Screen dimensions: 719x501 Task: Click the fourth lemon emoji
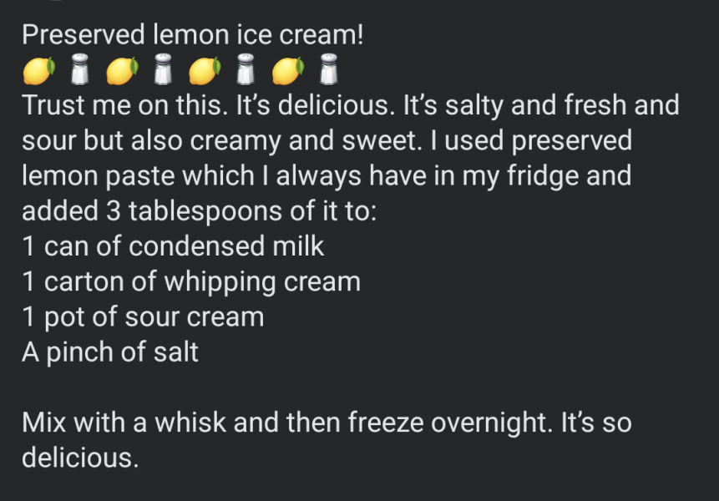tap(287, 71)
